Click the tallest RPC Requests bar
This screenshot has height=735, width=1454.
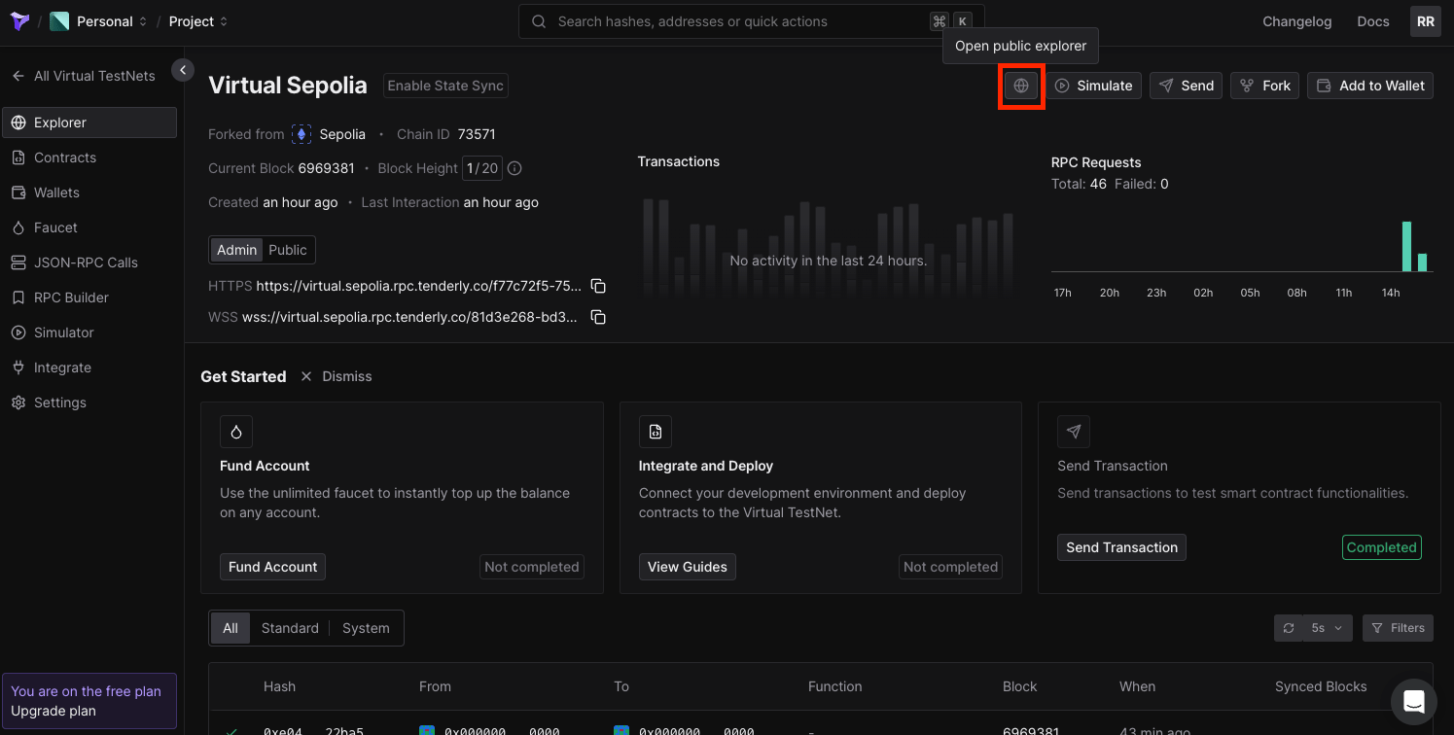1406,247
